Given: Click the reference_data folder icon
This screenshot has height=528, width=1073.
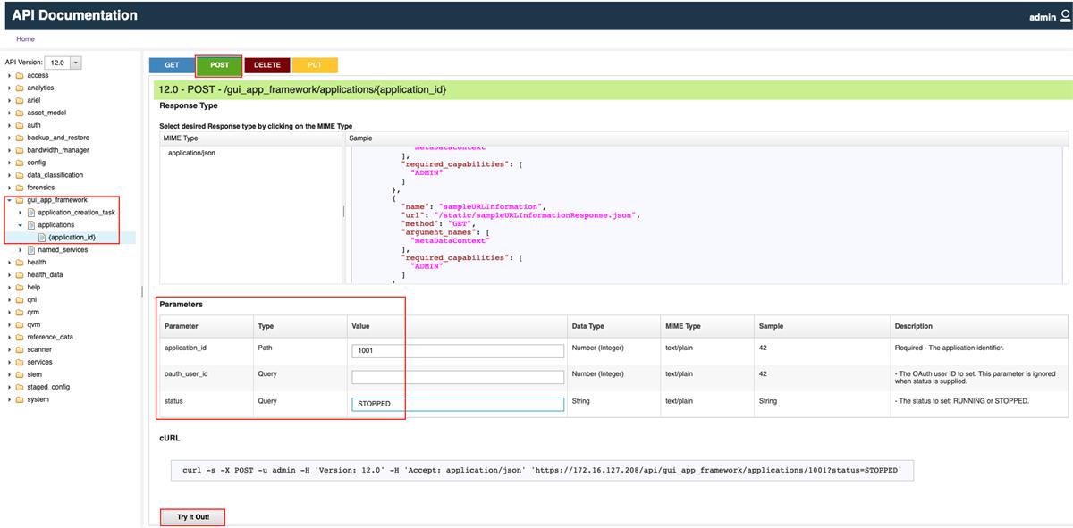Looking at the screenshot, I should tap(18, 337).
